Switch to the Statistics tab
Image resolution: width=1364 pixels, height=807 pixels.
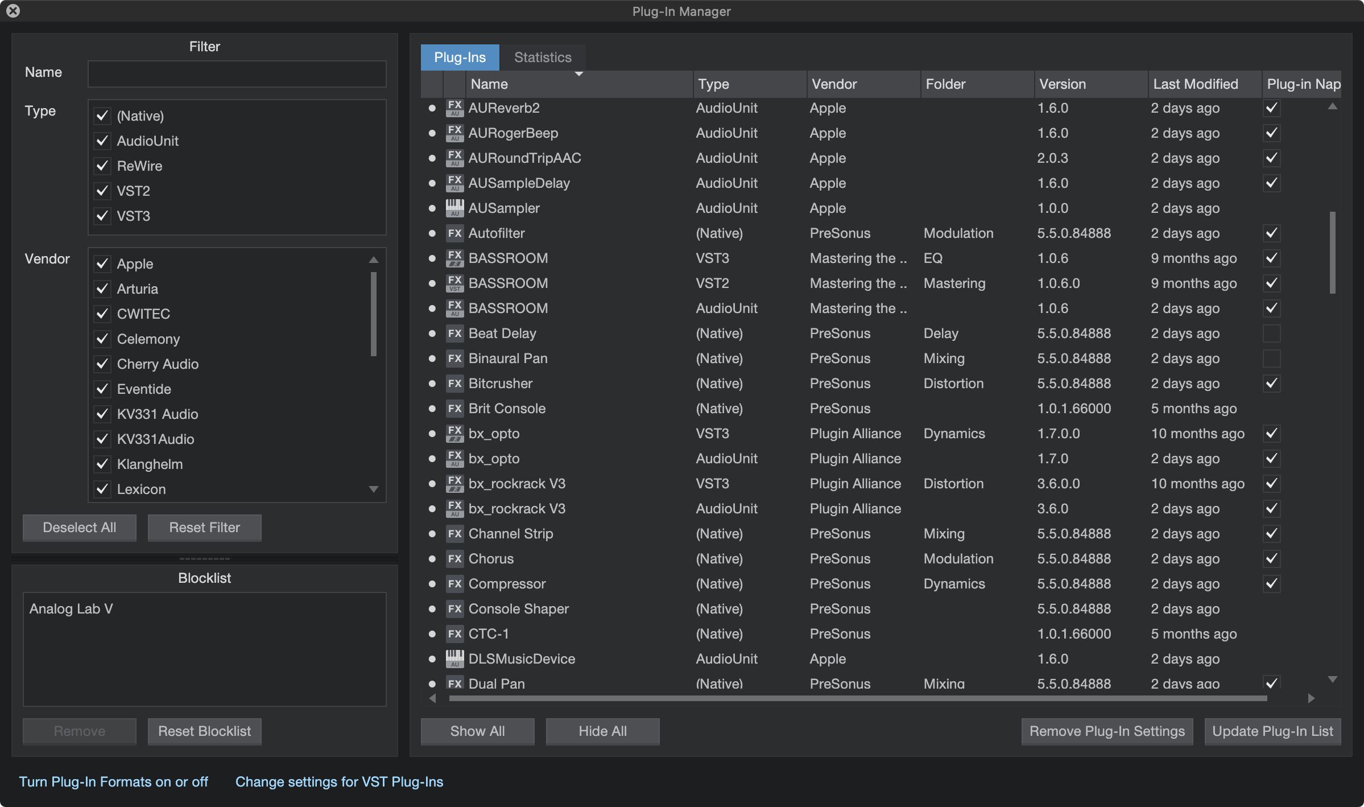tap(543, 57)
